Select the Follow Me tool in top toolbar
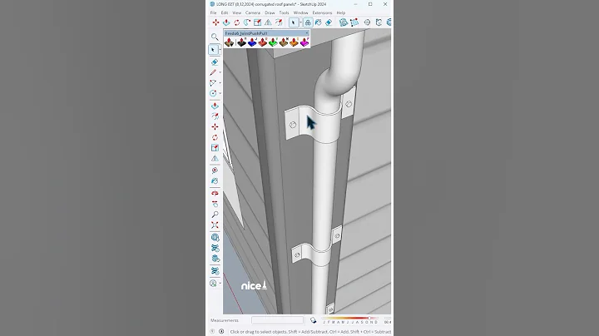Viewport: 599px width, 336px height. [x=247, y=22]
